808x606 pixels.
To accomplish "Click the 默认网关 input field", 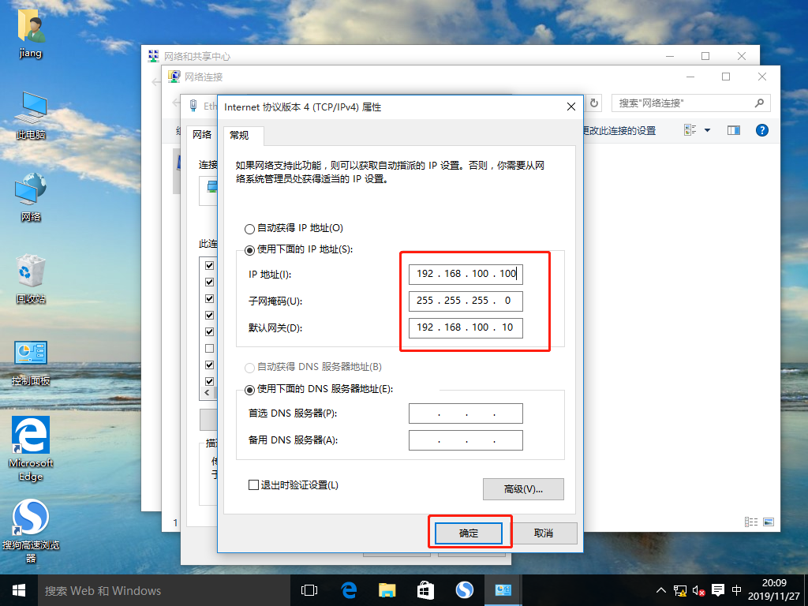I will coord(466,327).
